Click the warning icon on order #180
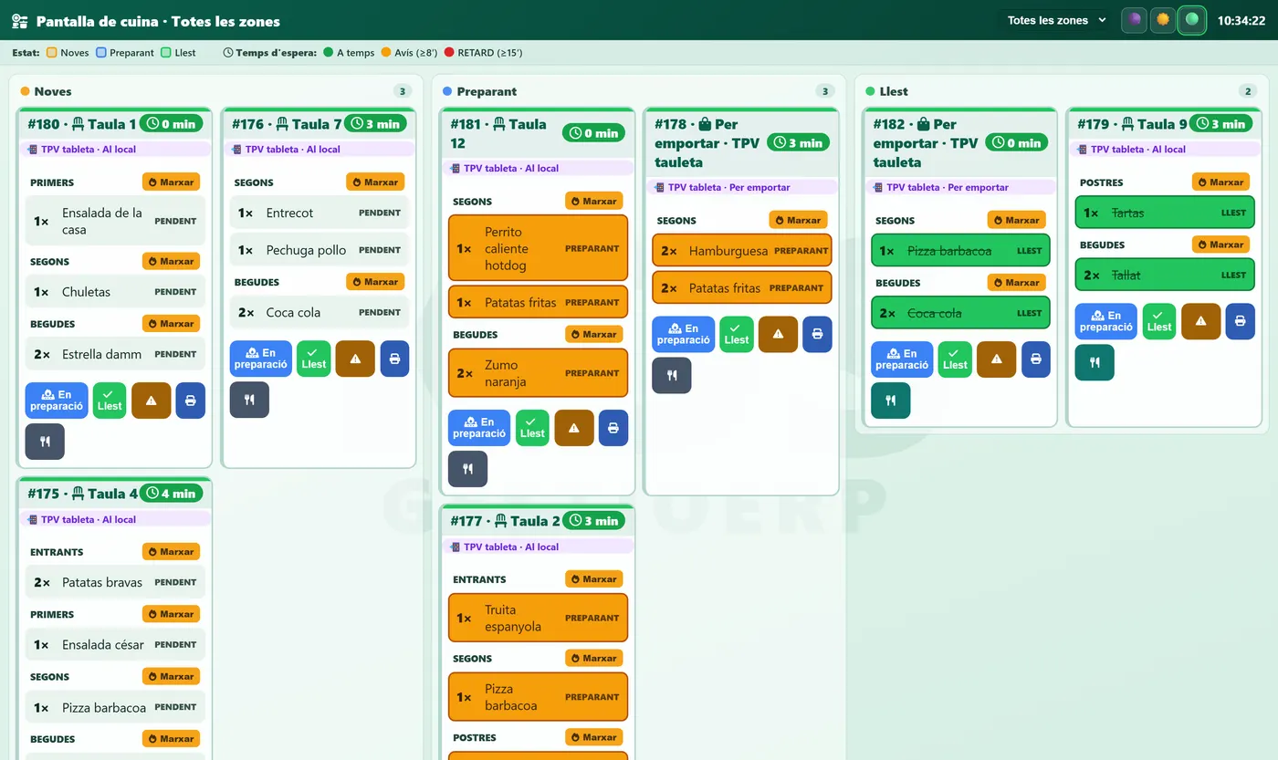Image resolution: width=1278 pixels, height=760 pixels. click(x=152, y=401)
